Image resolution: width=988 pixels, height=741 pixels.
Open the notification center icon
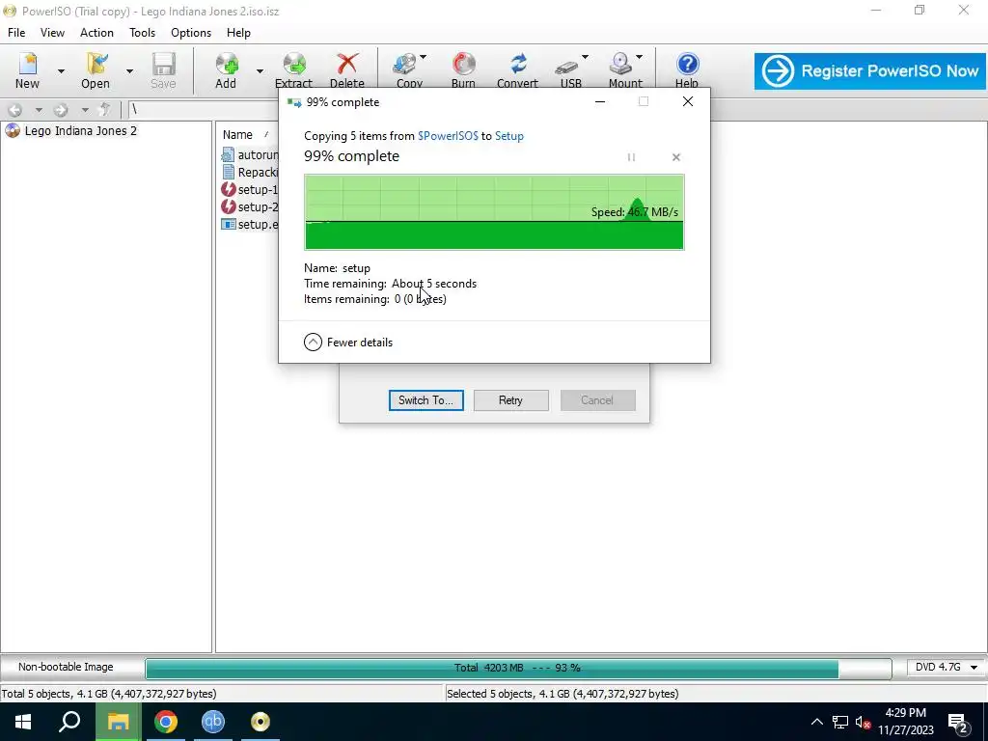958,723
